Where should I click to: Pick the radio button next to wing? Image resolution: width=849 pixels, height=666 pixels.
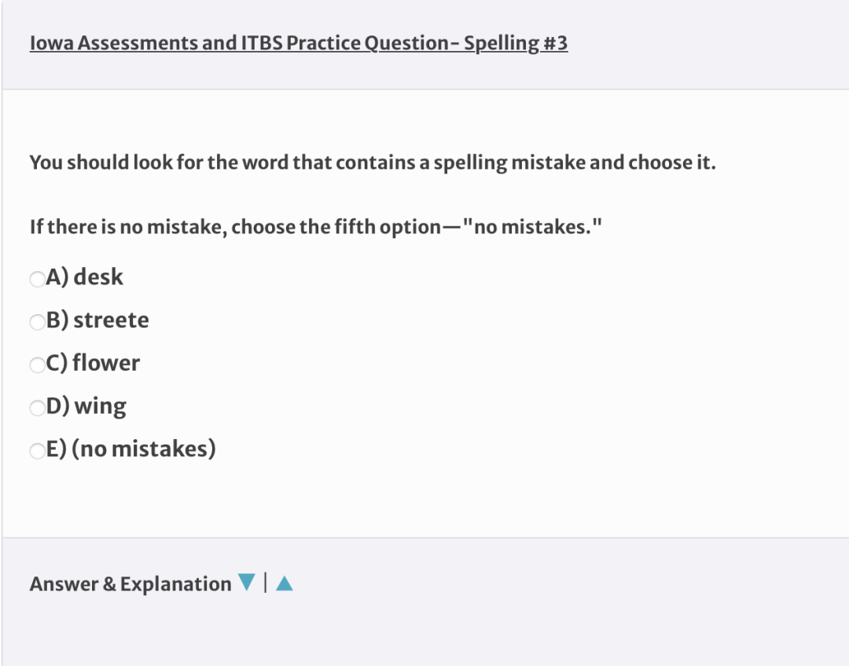(38, 408)
